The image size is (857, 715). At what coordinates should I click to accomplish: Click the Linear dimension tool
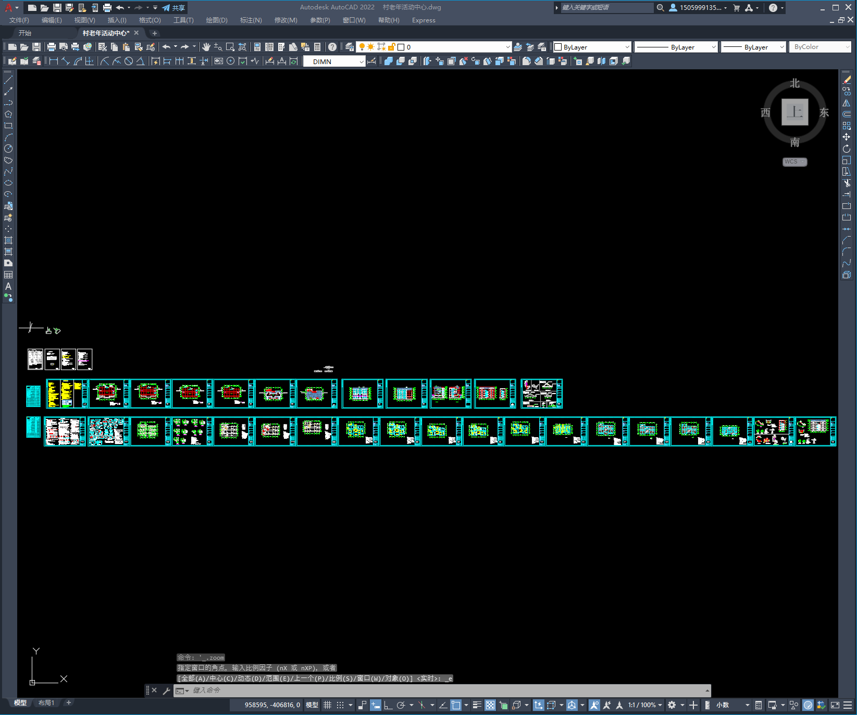coord(53,61)
